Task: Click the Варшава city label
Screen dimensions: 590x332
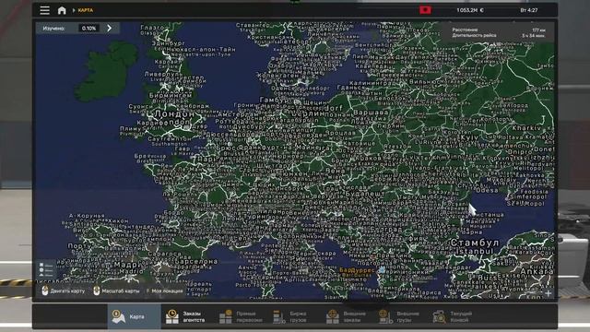Action: pyautogui.click(x=371, y=113)
